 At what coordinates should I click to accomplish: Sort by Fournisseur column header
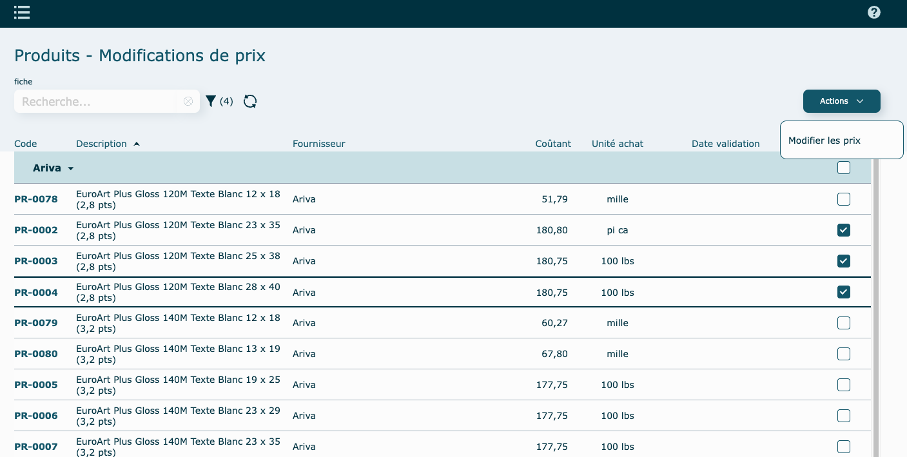point(318,144)
